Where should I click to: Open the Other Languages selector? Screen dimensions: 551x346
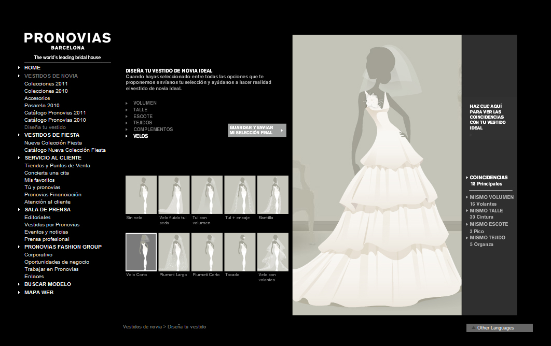point(499,328)
